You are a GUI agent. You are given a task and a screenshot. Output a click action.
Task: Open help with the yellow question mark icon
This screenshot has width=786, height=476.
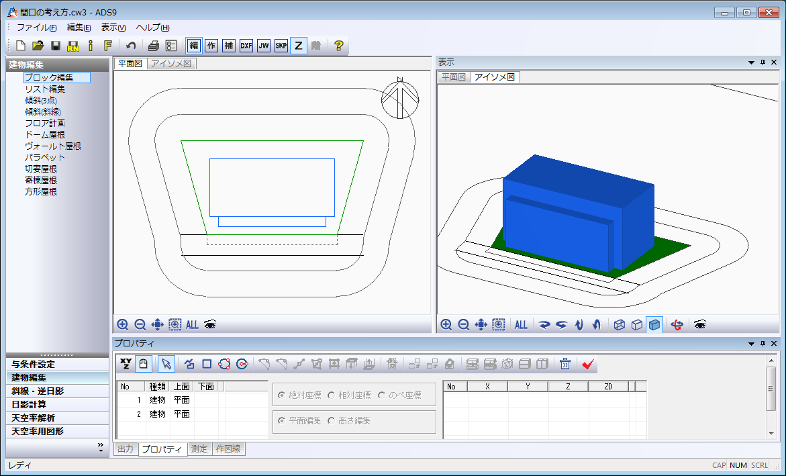pyautogui.click(x=339, y=46)
